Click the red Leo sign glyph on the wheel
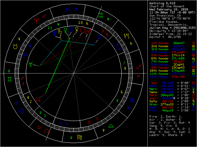The image size is (197, 147). coord(46,131)
